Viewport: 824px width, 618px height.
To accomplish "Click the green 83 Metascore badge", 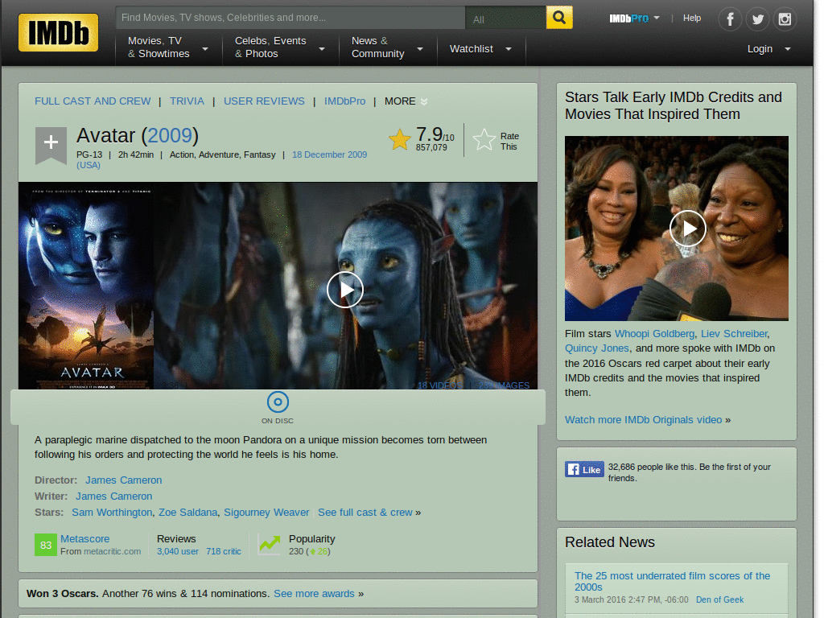I will [46, 545].
